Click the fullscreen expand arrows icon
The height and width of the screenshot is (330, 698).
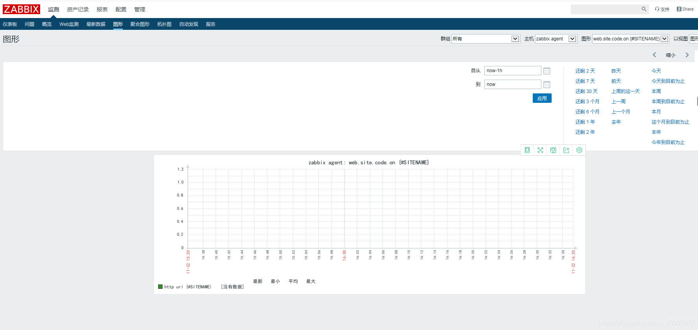click(540, 150)
